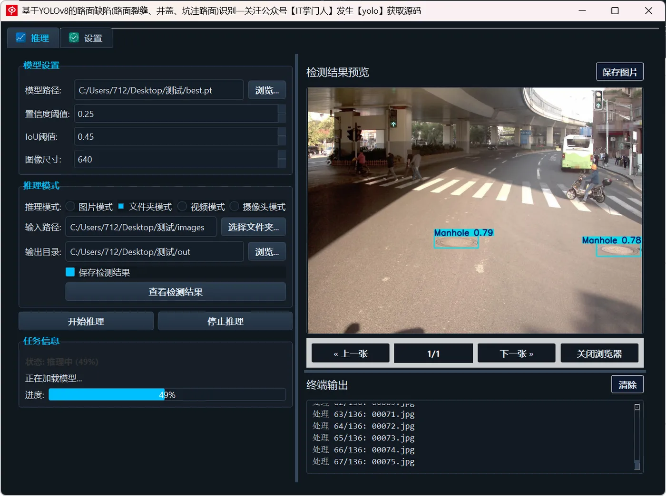Select 图片模式 radio button

point(70,206)
